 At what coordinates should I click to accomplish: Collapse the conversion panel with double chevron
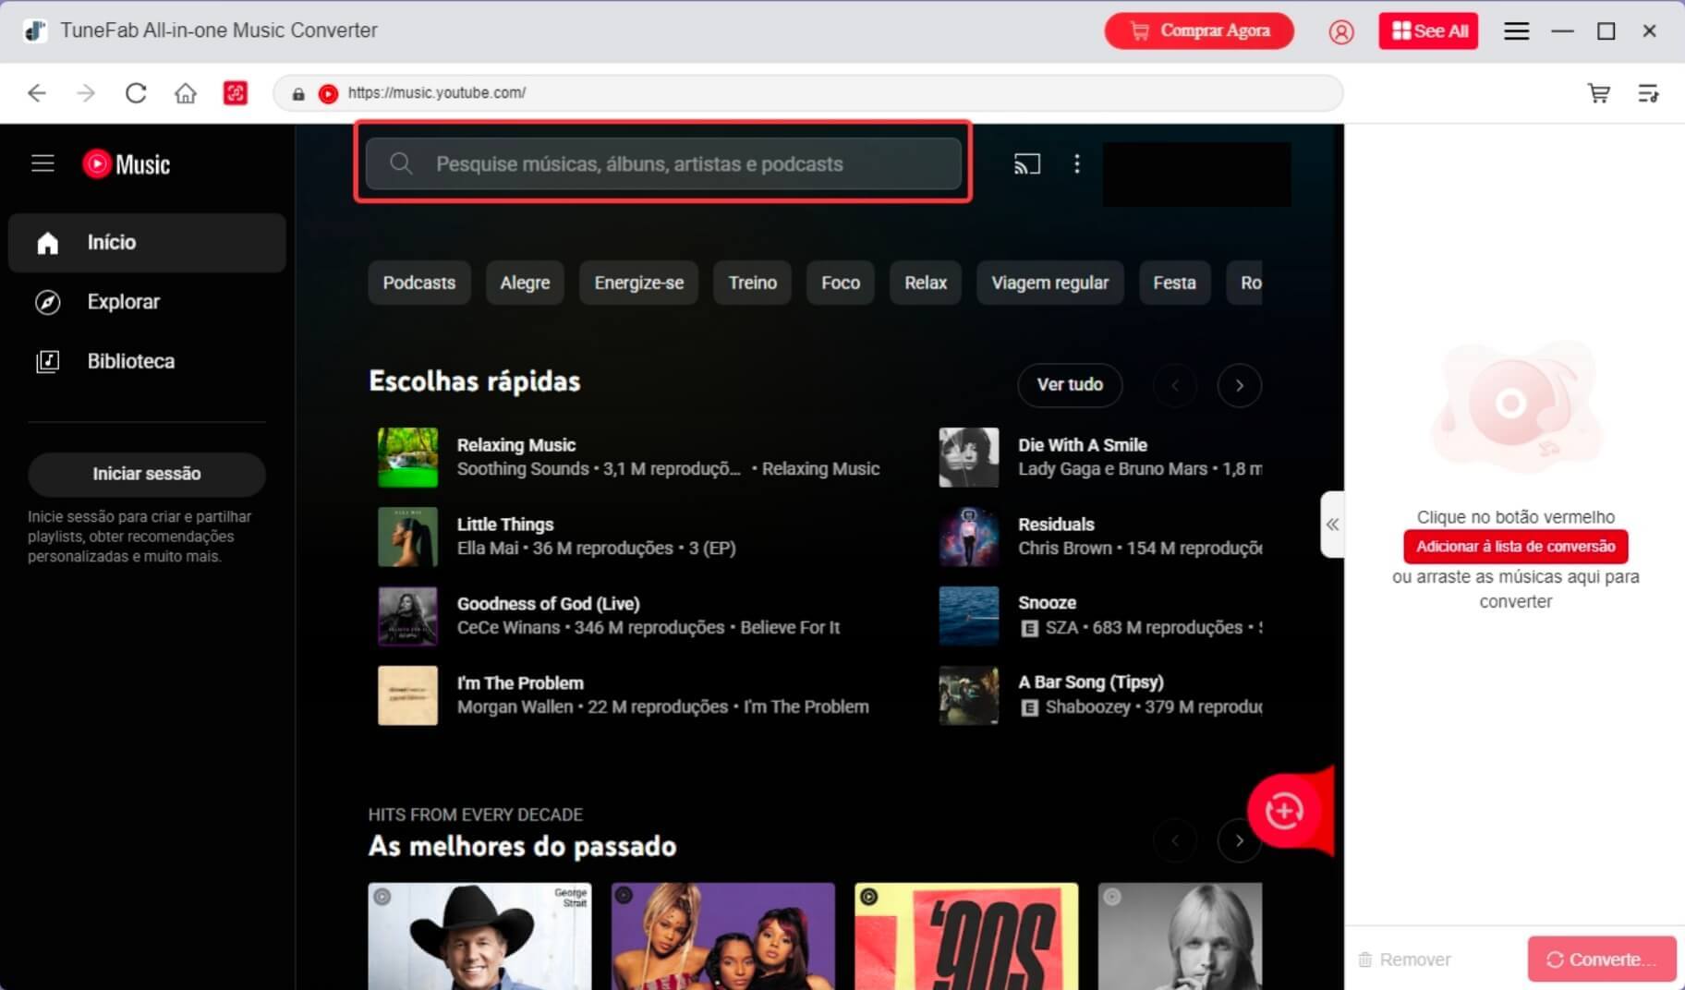point(1332,524)
